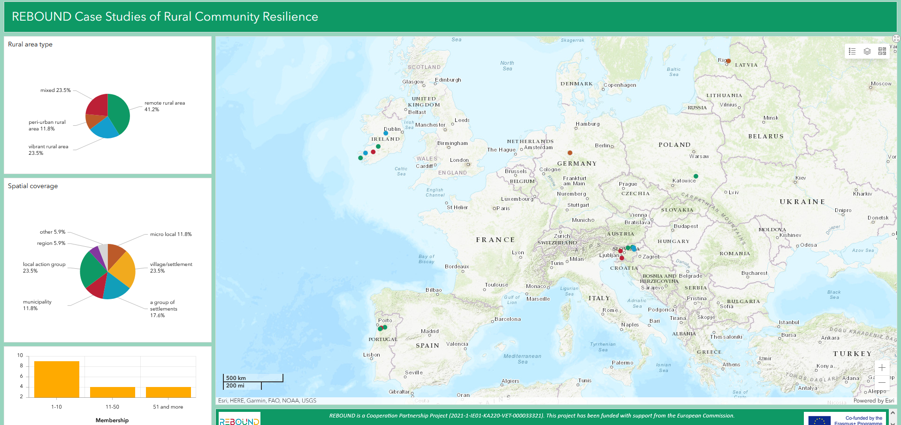Click the Powered by Esri link

tap(874, 401)
